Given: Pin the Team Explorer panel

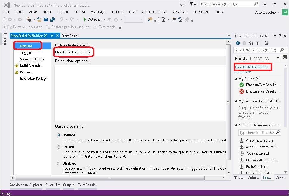Looking at the screenshot, I should click(x=280, y=36).
